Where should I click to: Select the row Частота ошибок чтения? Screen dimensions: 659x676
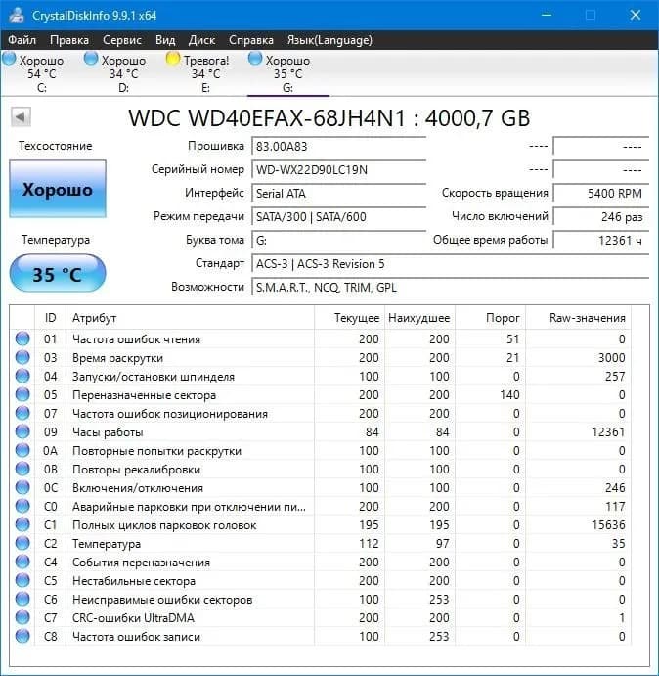coord(321,338)
